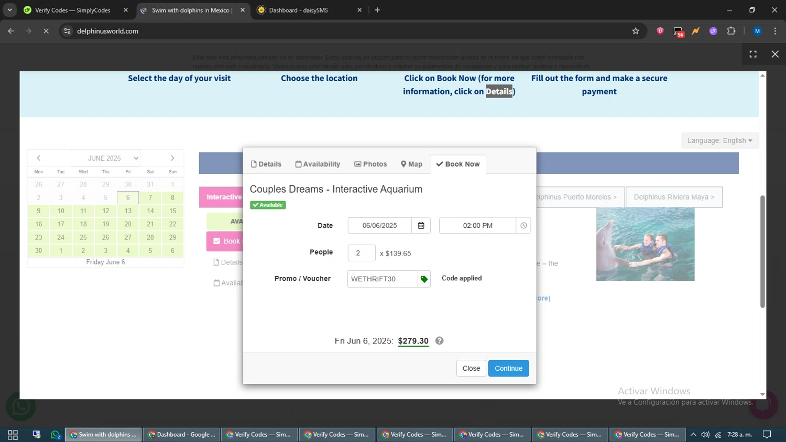Image resolution: width=786 pixels, height=442 pixels.
Task: Show hidden system tray icons
Action: (x=693, y=435)
